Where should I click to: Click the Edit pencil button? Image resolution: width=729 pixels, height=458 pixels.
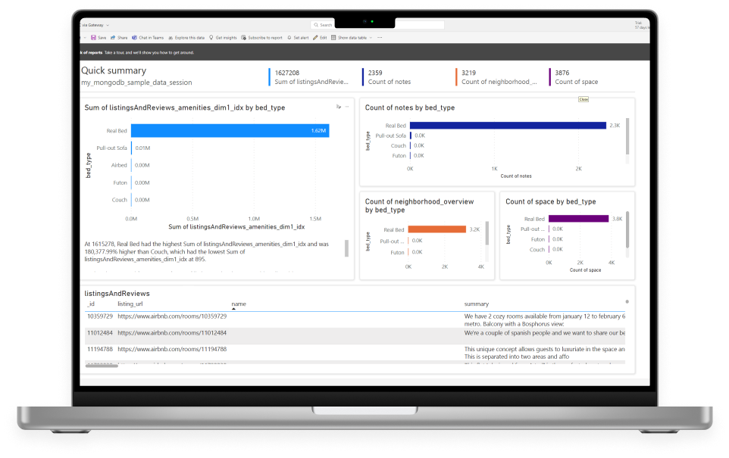click(x=315, y=37)
